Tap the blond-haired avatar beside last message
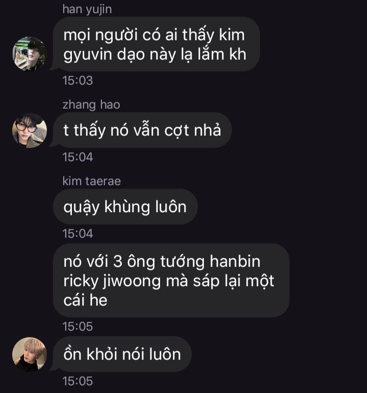 pyautogui.click(x=30, y=354)
